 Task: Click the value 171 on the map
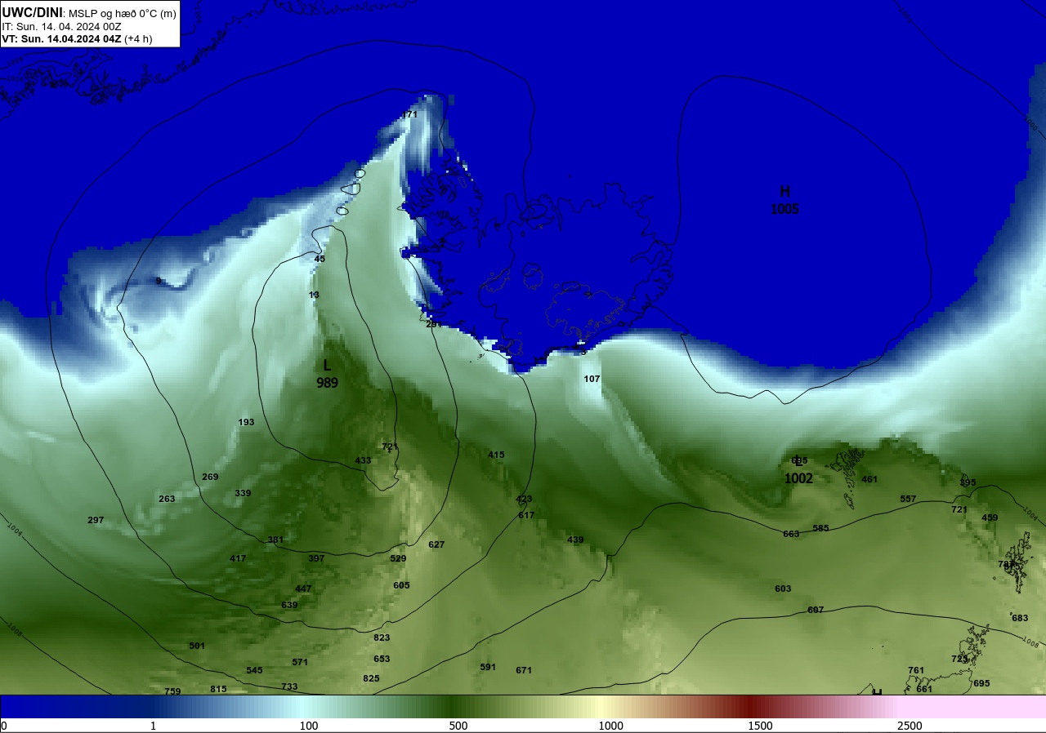point(410,114)
